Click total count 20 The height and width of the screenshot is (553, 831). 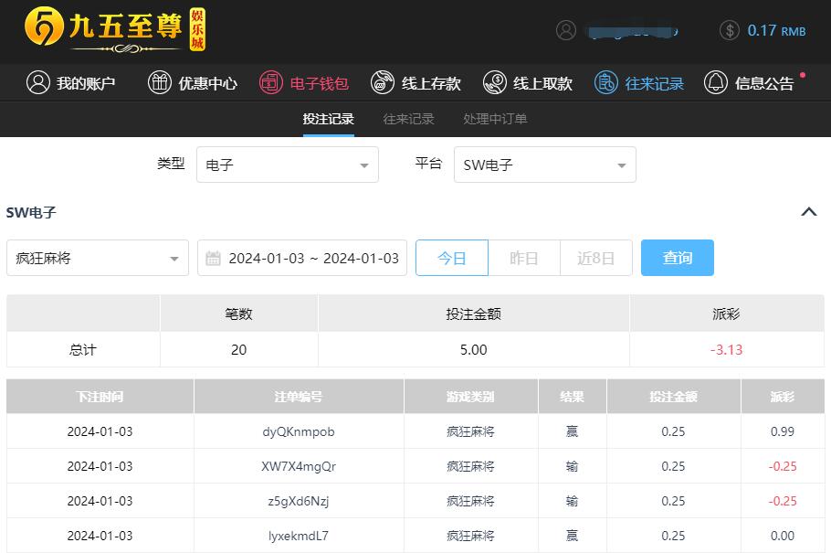[x=238, y=350]
